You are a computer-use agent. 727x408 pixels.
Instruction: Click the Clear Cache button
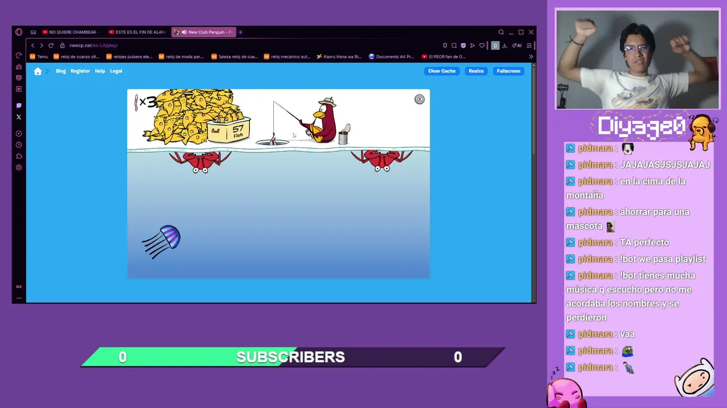[x=442, y=71]
